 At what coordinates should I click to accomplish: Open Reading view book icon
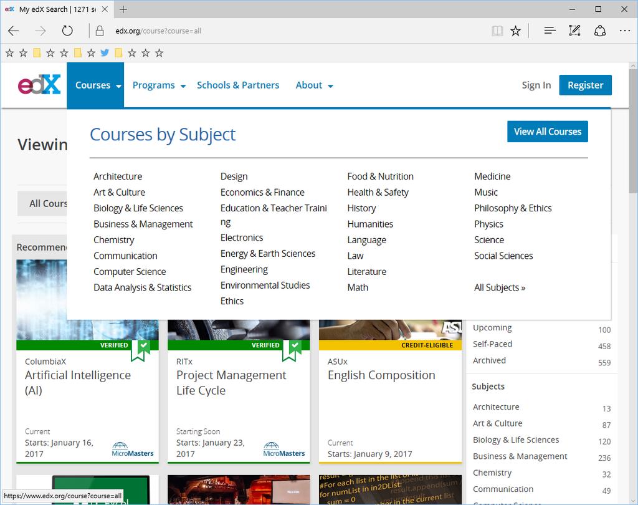pos(497,31)
